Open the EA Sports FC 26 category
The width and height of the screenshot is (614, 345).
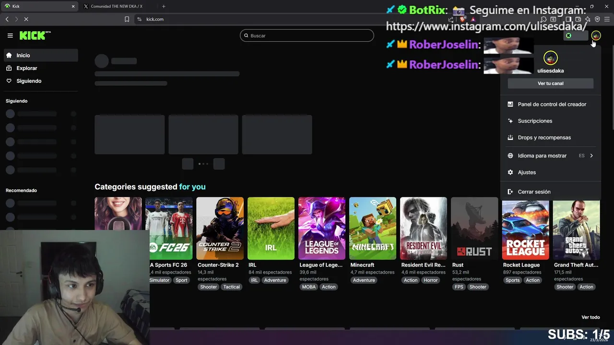pos(169,229)
